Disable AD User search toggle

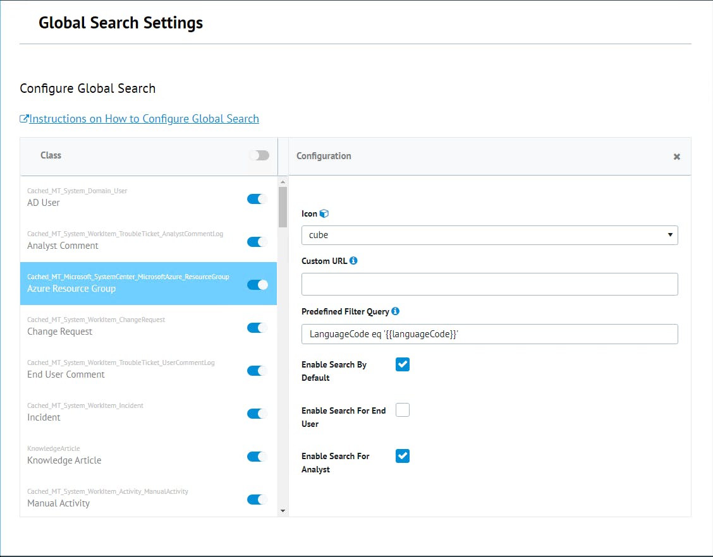click(257, 199)
